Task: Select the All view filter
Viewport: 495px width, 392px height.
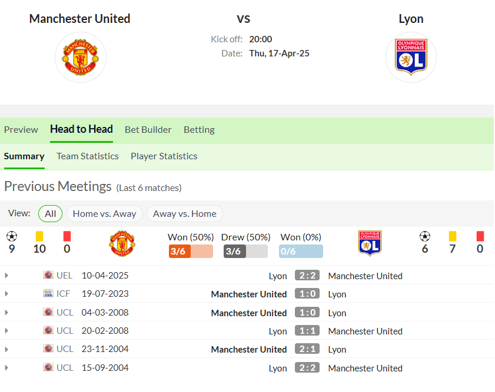Action: click(x=50, y=214)
